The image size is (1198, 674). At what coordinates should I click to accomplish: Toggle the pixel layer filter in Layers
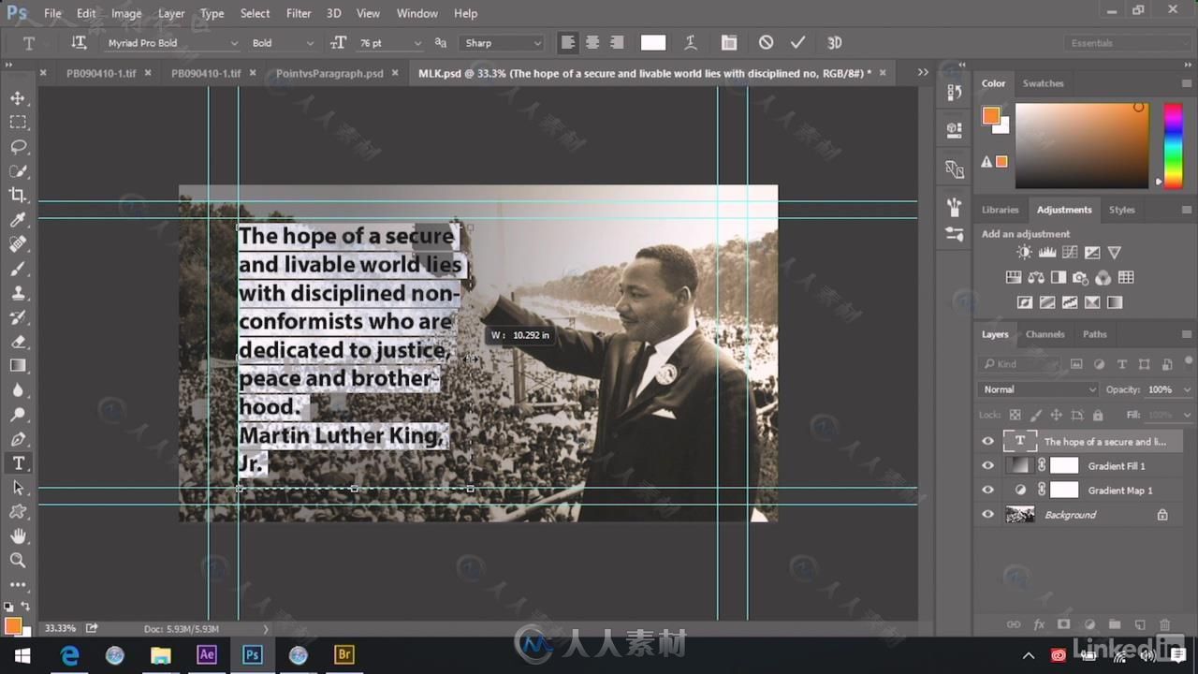[1076, 364]
